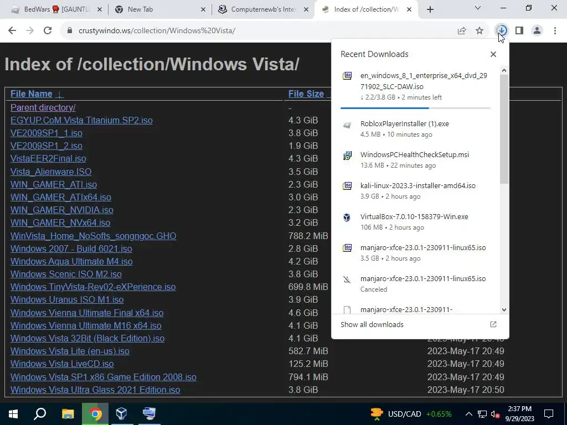
Task: Click the kali-linux ISO file icon
Action: click(347, 186)
